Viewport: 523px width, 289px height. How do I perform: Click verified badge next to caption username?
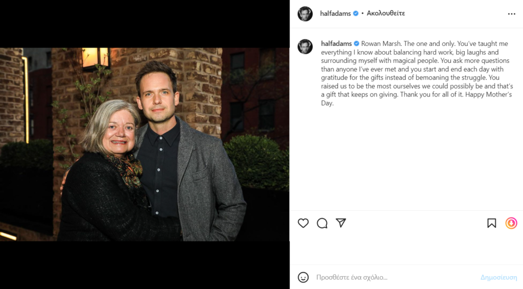(x=356, y=44)
